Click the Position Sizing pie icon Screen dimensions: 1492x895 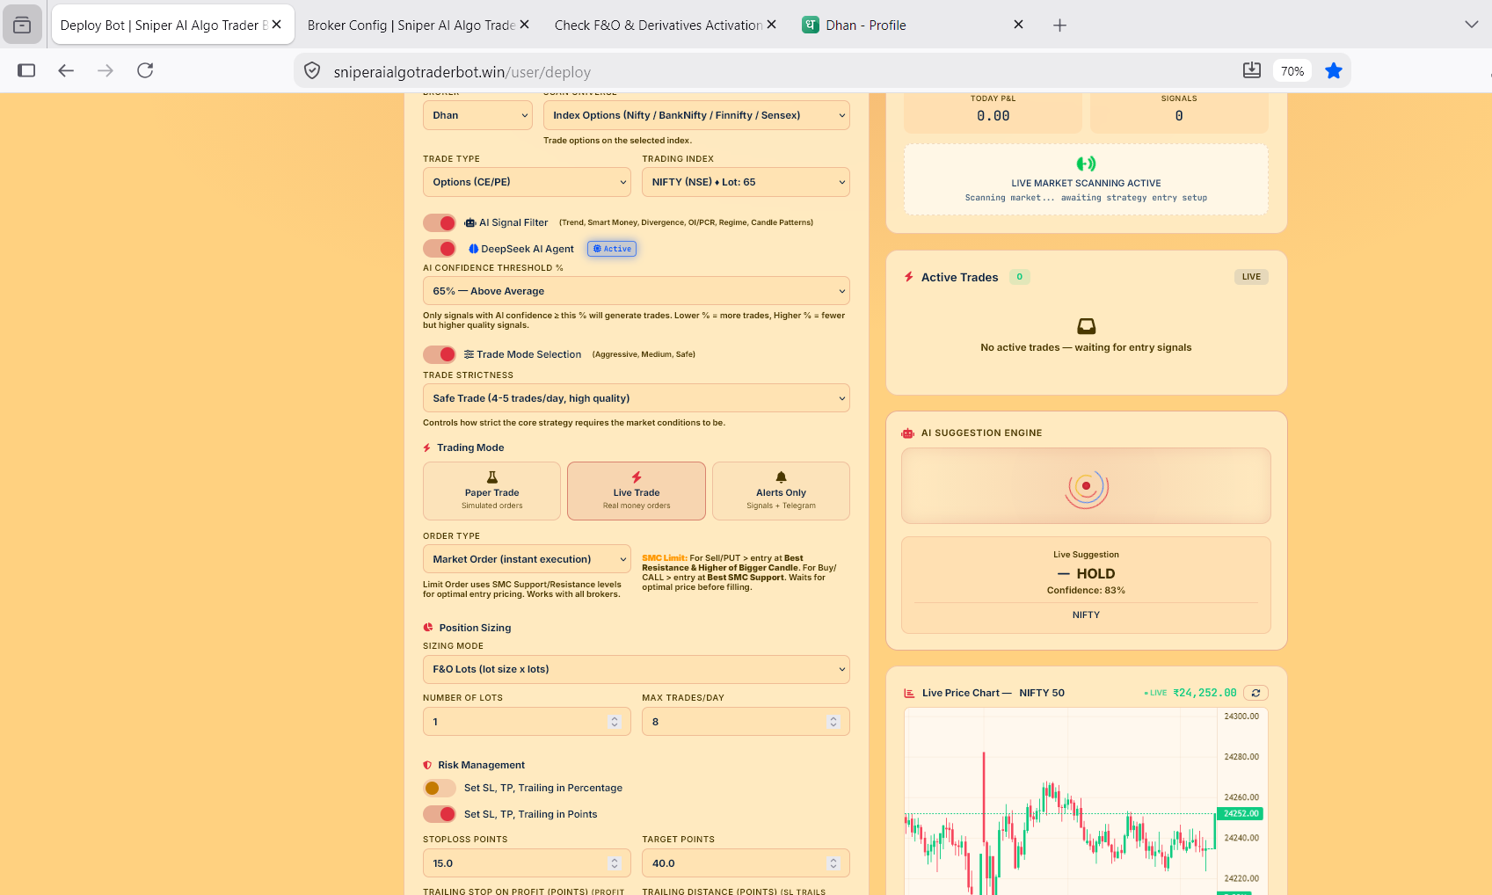click(428, 628)
